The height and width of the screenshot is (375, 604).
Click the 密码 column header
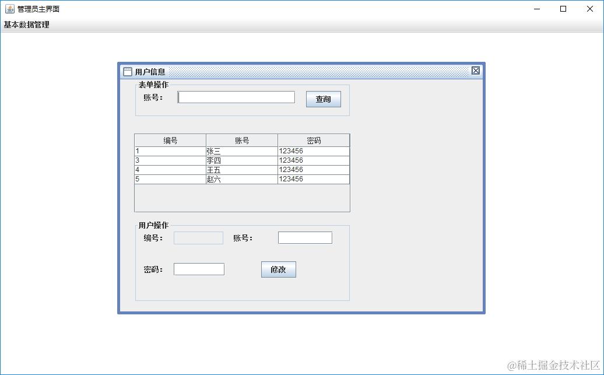click(314, 140)
